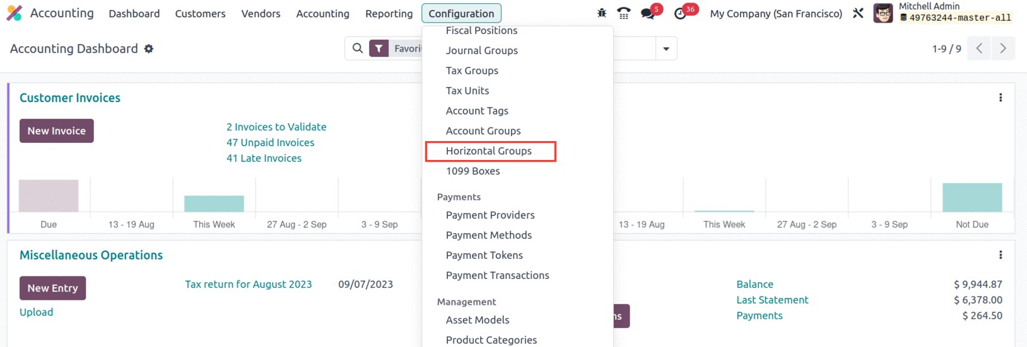Open Mitchell Admin user avatar menu

click(883, 13)
